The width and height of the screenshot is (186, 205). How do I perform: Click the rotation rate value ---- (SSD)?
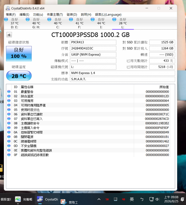click(x=162, y=55)
